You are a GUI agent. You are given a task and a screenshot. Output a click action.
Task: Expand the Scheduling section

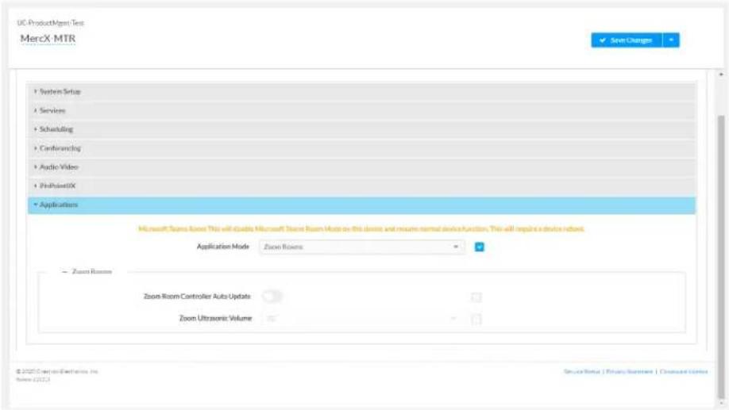point(361,129)
